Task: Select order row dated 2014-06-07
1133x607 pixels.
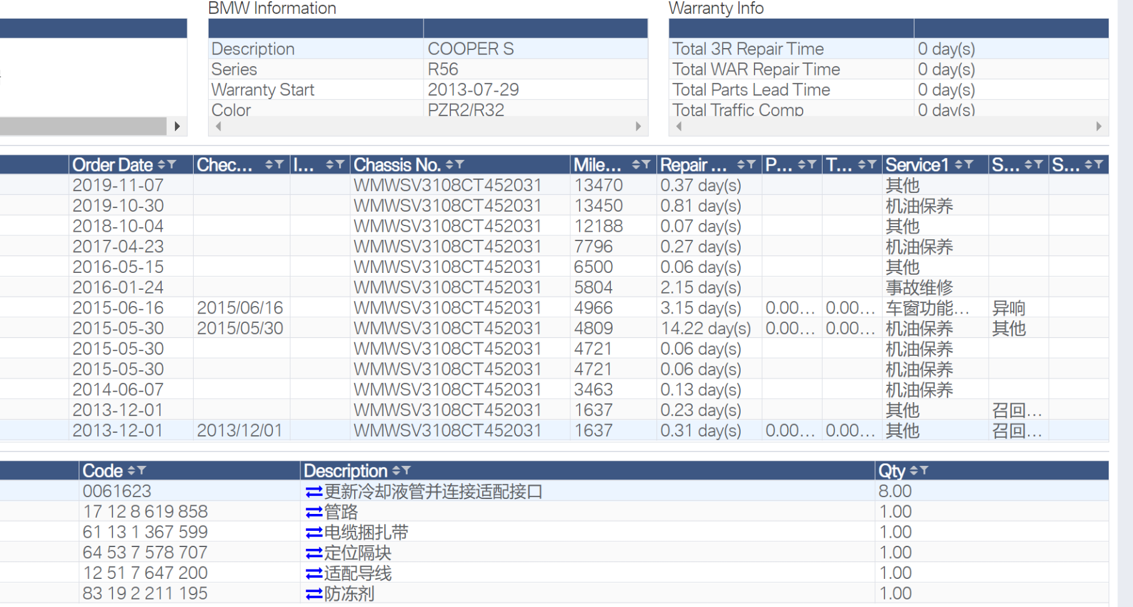Action: pyautogui.click(x=554, y=390)
